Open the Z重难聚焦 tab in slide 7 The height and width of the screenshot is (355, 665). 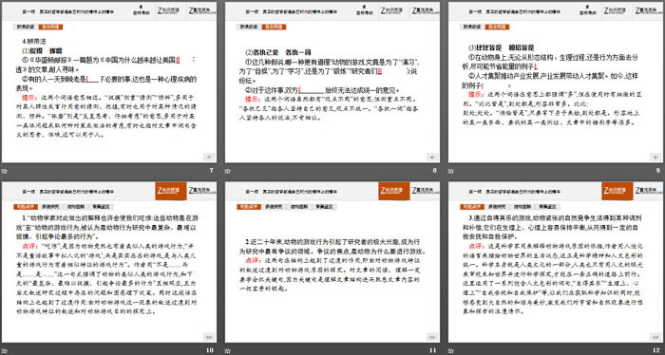pos(202,11)
